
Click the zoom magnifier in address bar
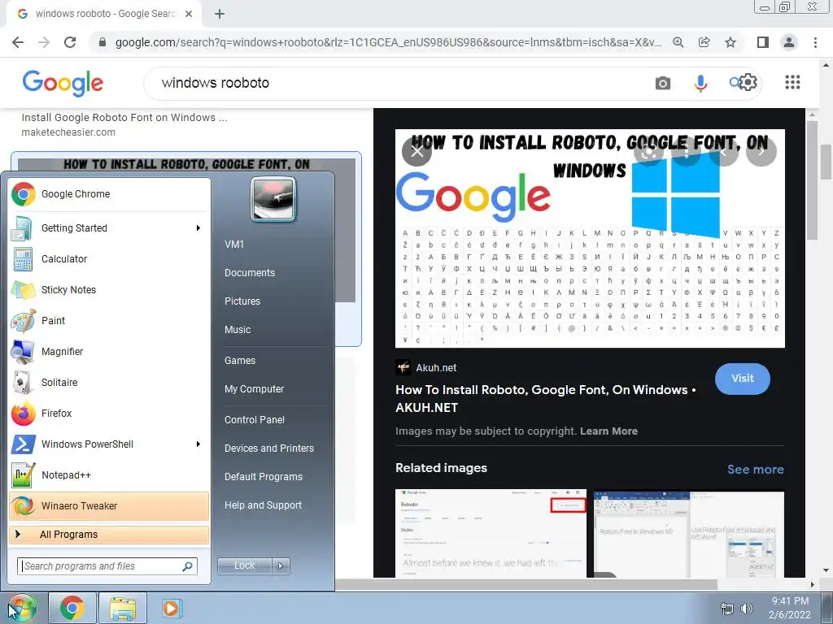[678, 42]
